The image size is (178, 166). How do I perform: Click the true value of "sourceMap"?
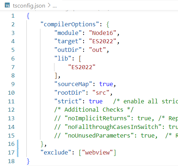pos(106,84)
